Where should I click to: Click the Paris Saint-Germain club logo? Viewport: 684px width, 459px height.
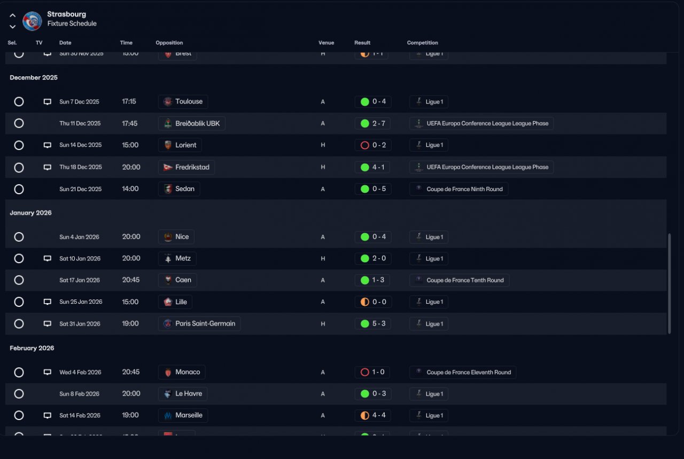(168, 323)
